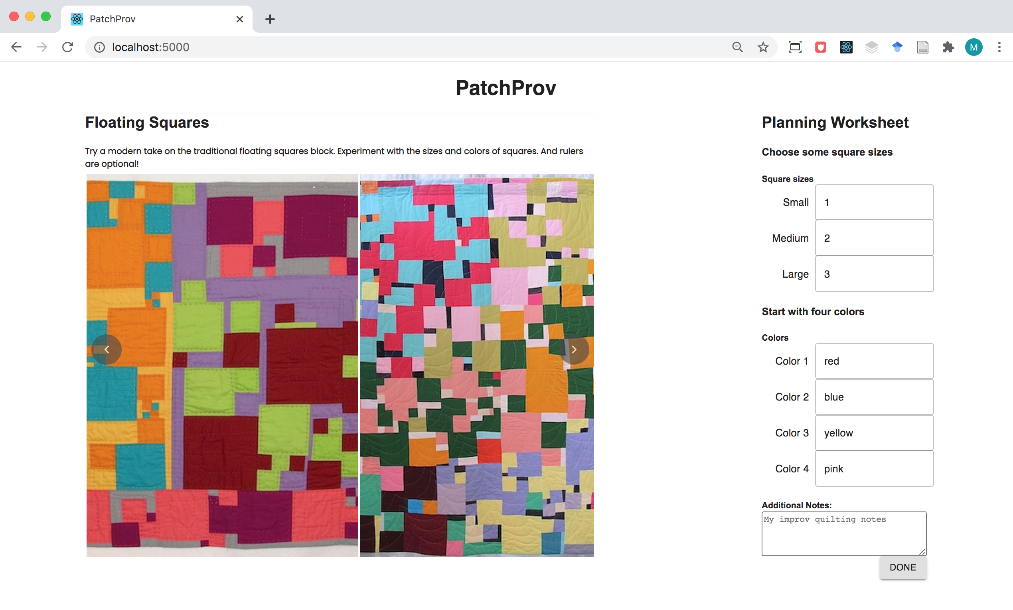Open the zoom magnifier in address bar
The width and height of the screenshot is (1013, 610).
[737, 47]
